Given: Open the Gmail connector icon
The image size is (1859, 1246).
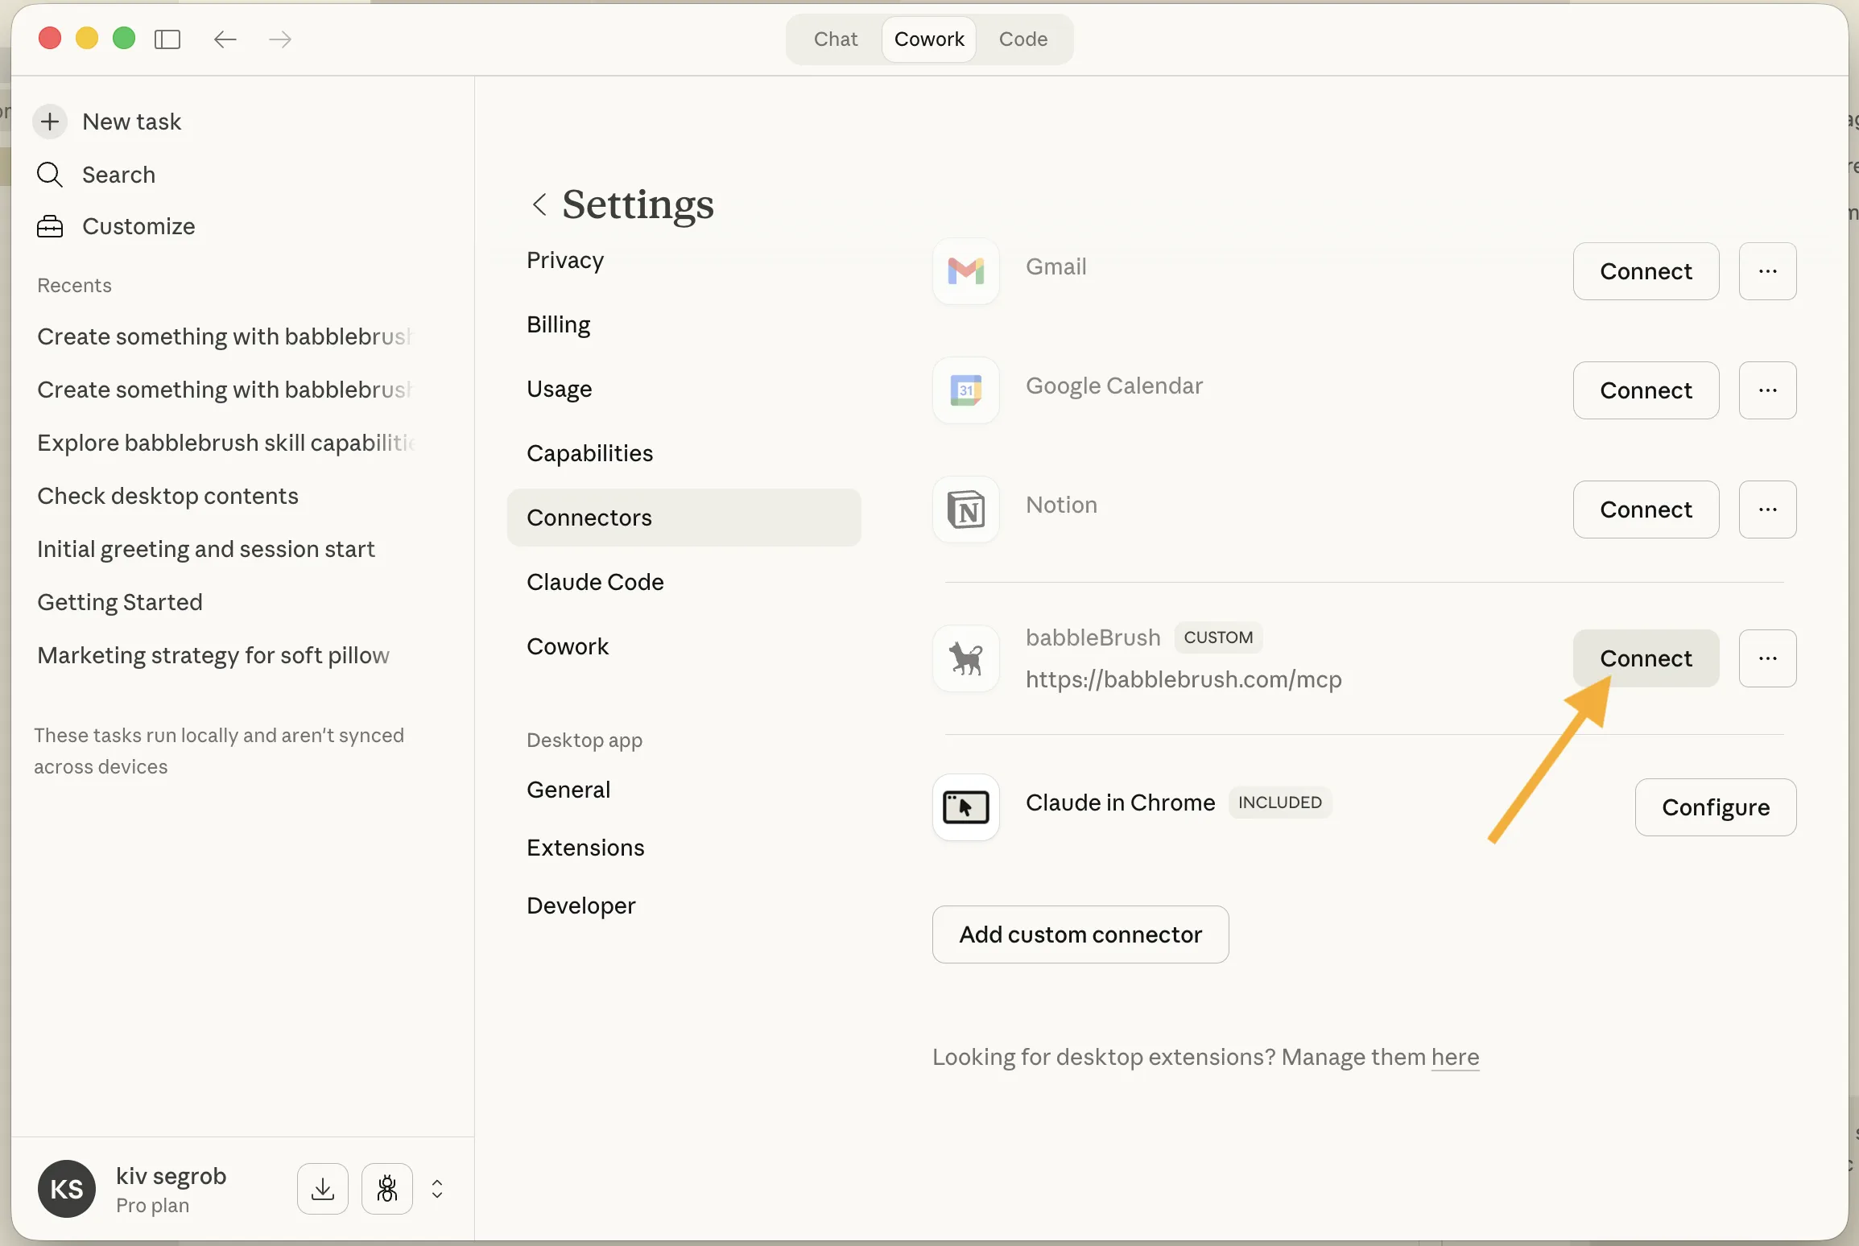Looking at the screenshot, I should 965,272.
